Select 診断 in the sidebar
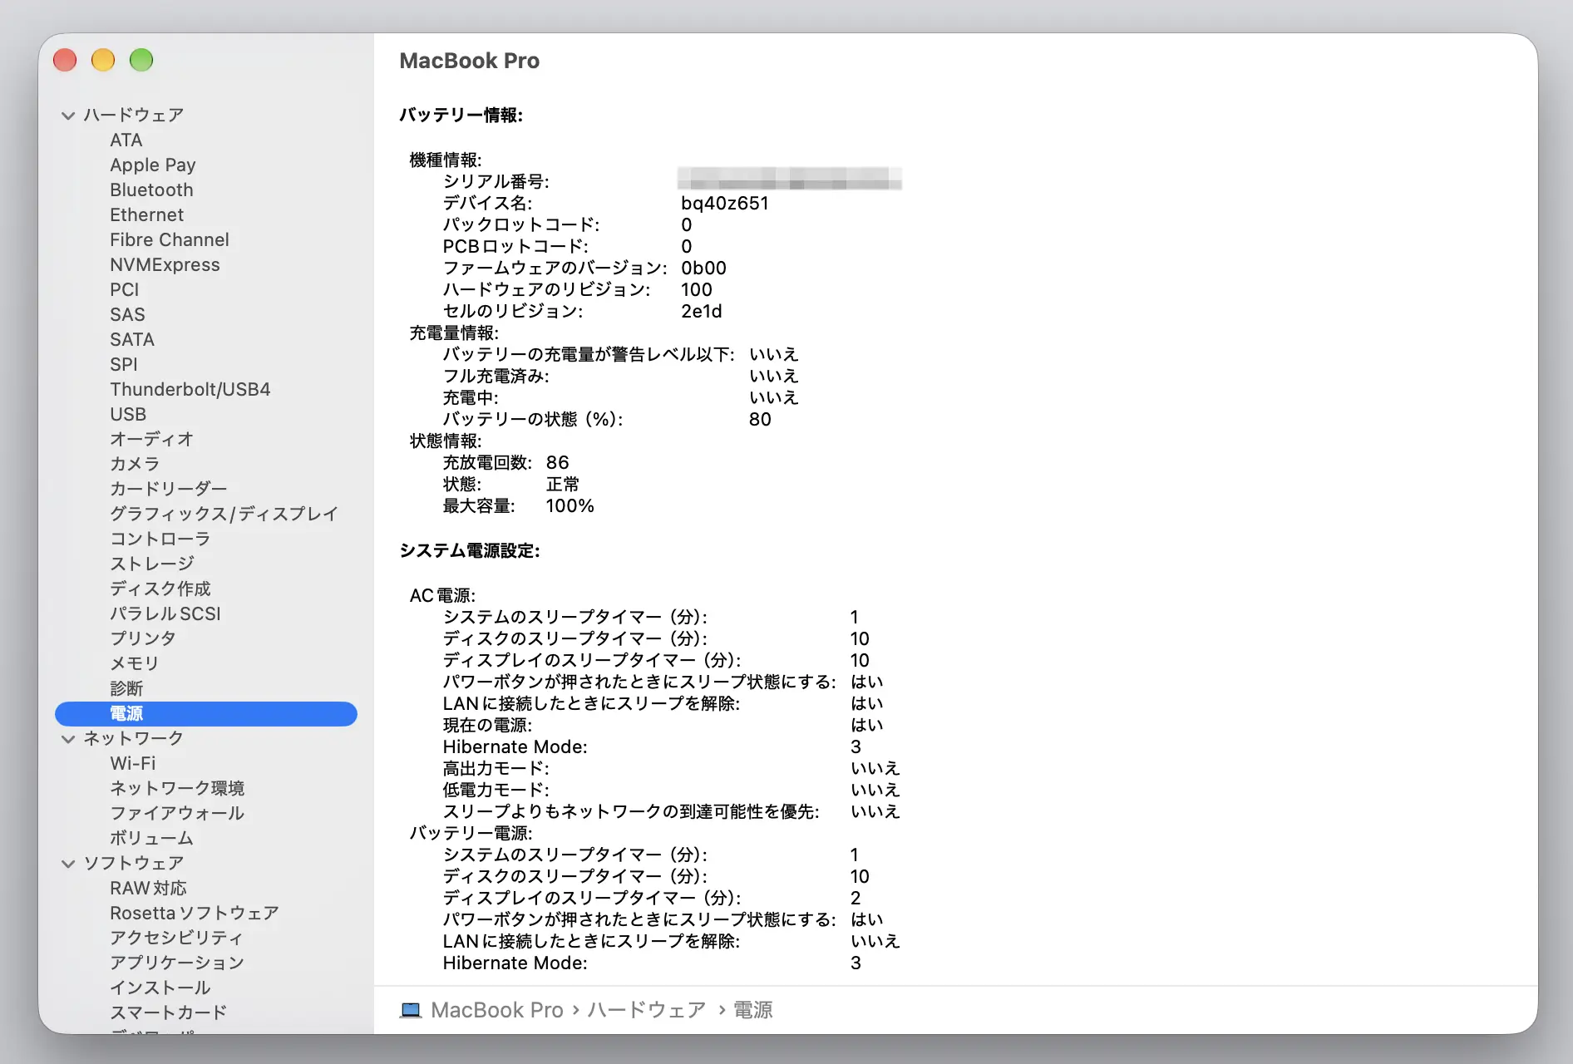Screen dimensions: 1573x1064 coord(126,688)
